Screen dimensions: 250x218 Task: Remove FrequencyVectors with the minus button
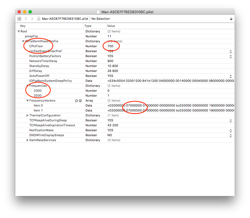pyautogui.click(x=80, y=101)
